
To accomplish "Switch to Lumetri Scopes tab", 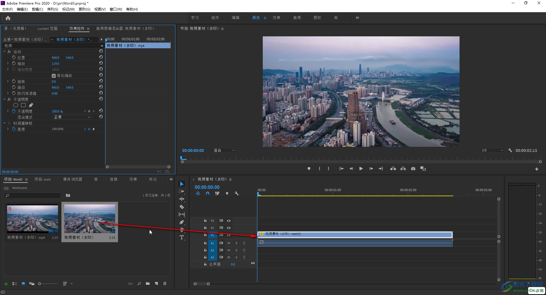I will click(x=47, y=29).
